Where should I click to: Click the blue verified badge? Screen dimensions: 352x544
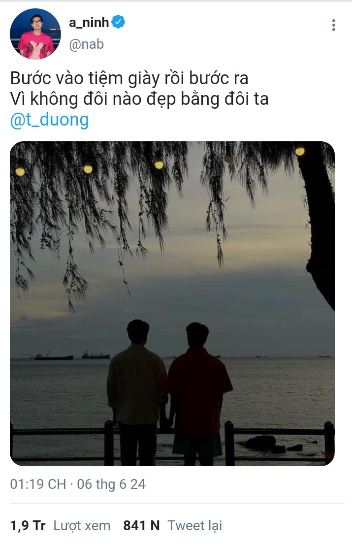coord(118,22)
